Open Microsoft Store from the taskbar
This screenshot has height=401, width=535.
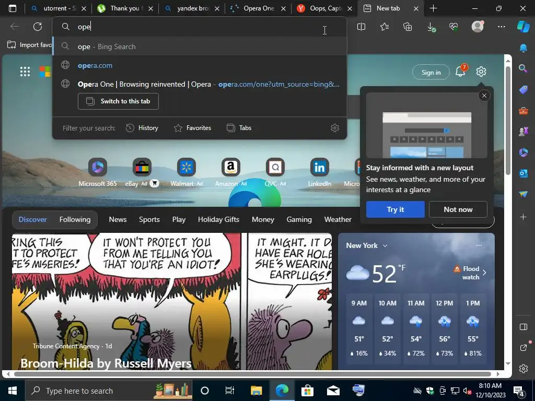click(x=307, y=391)
